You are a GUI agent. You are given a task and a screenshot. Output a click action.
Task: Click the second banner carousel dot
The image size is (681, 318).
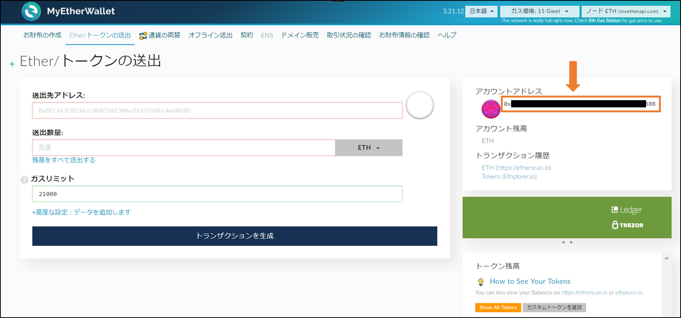click(571, 242)
